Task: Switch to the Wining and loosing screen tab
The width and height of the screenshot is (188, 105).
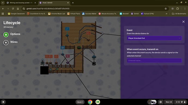Action: (21, 3)
